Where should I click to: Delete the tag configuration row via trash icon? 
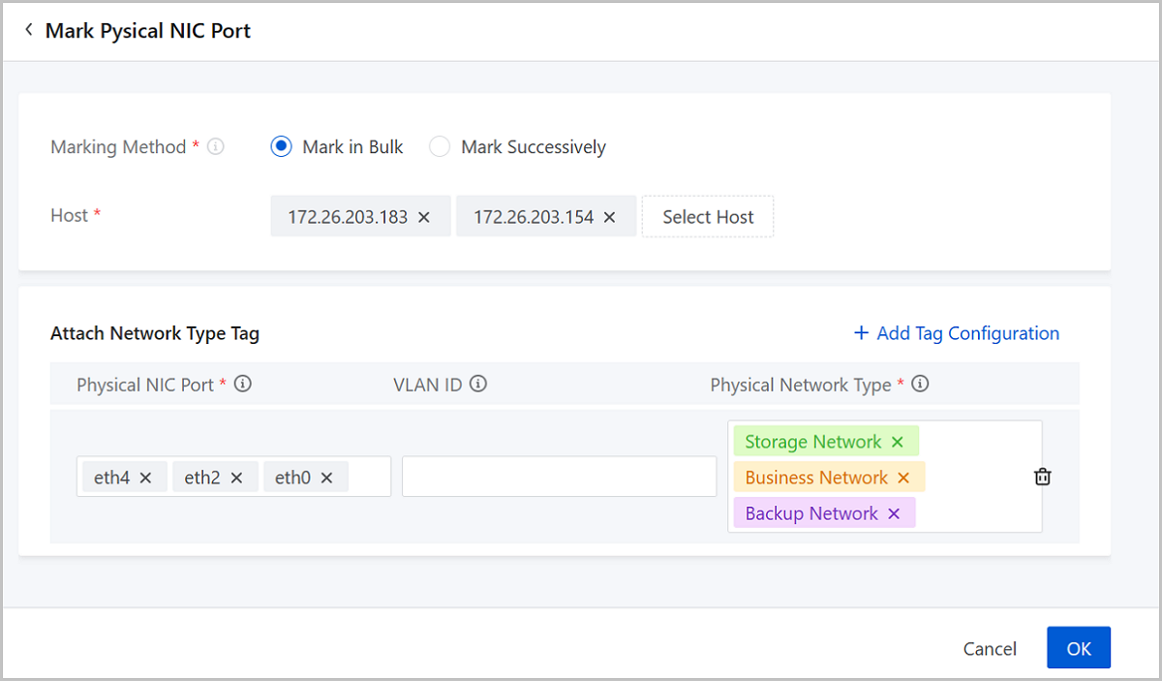pos(1042,477)
